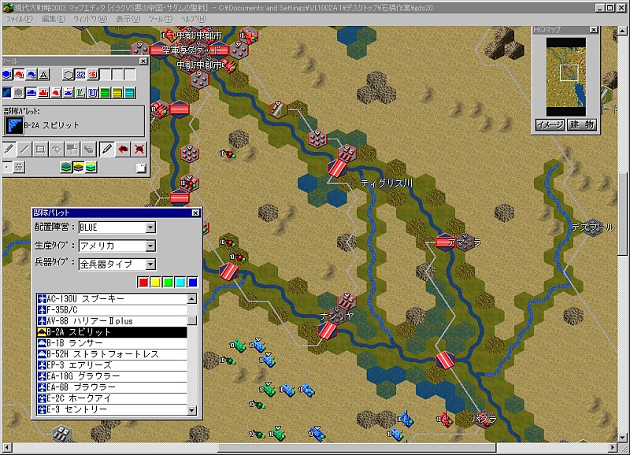Click the 建物 button in HQ map
This screenshot has height=455, width=630.
pos(581,125)
